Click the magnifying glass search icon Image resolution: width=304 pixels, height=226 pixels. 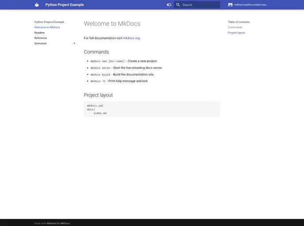pyautogui.click(x=178, y=5)
